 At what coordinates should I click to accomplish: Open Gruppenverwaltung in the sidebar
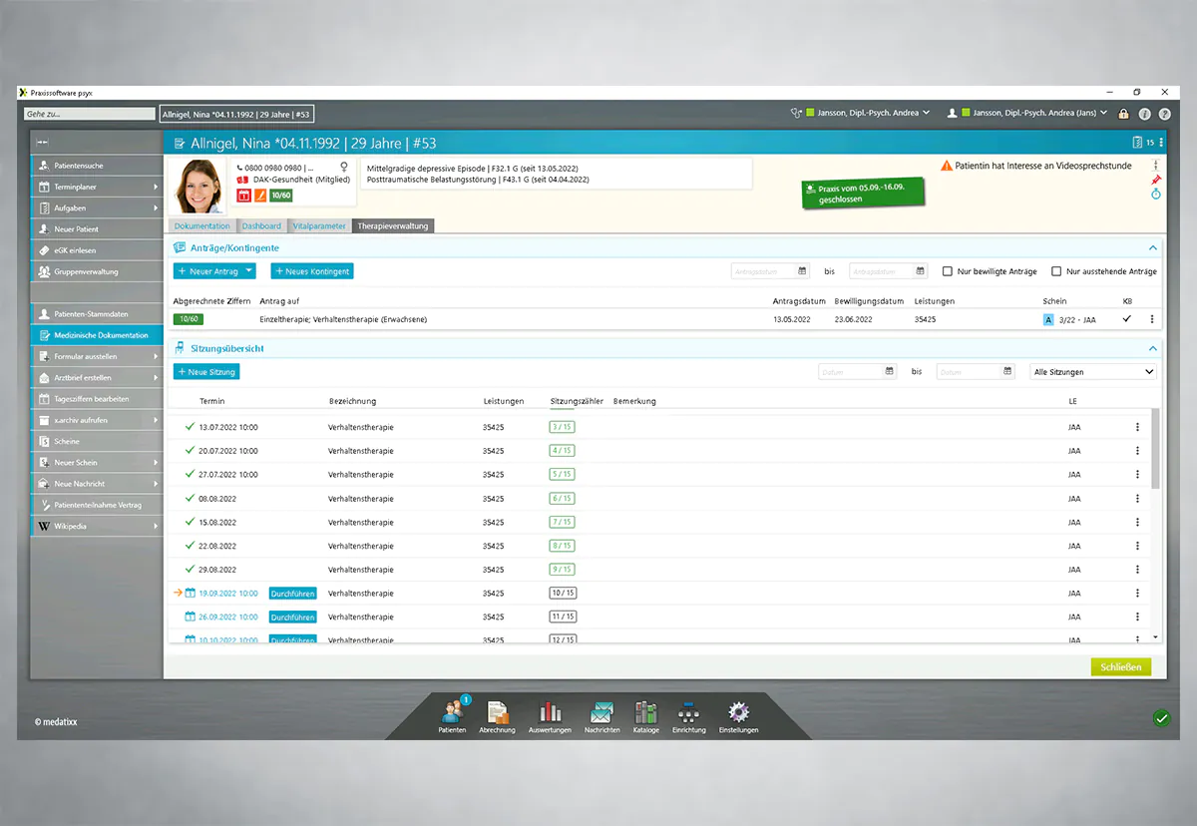[x=96, y=271]
